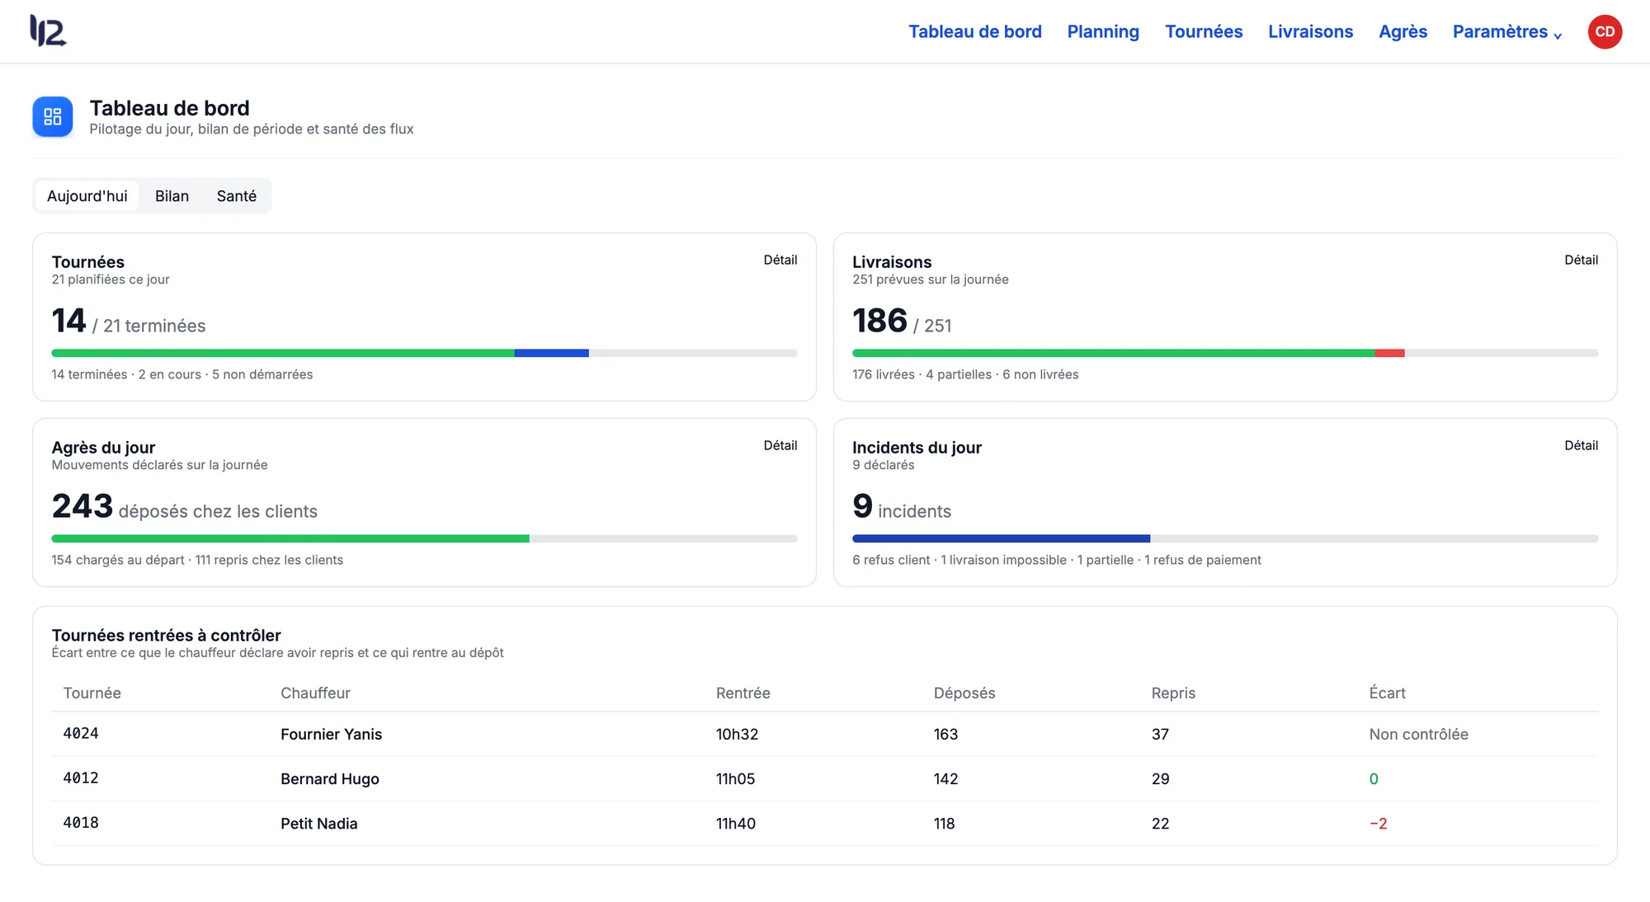Screen dimensions: 1650x902
Task: Switch to the Bilan tab
Action: pos(172,196)
